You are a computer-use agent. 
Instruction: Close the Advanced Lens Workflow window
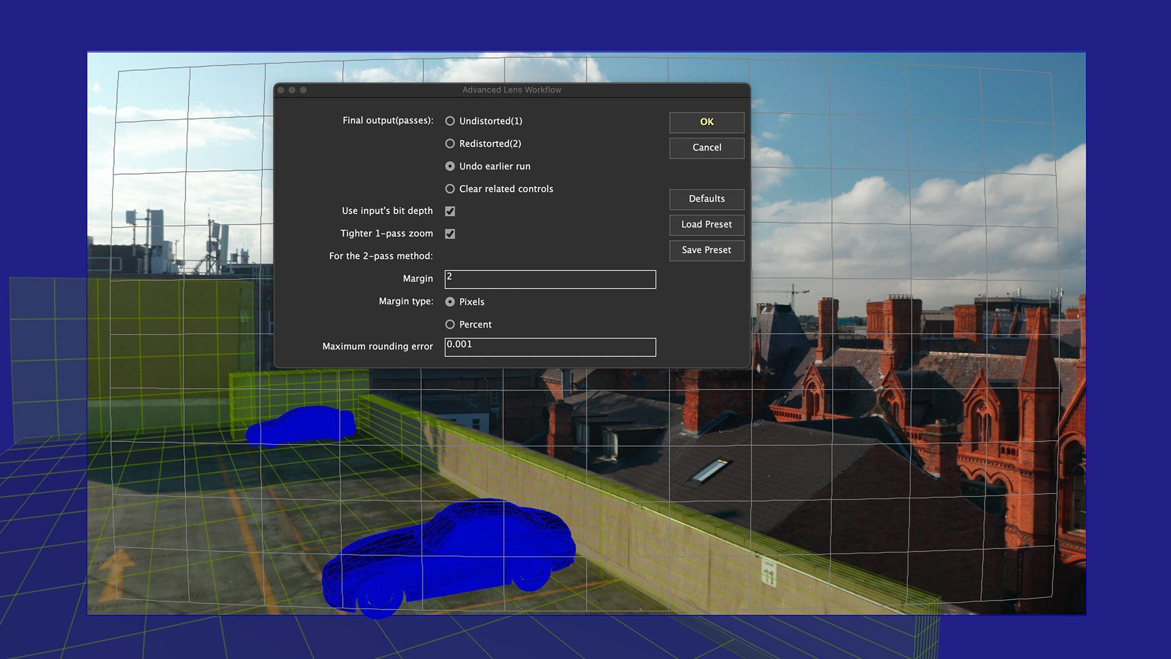pos(281,90)
